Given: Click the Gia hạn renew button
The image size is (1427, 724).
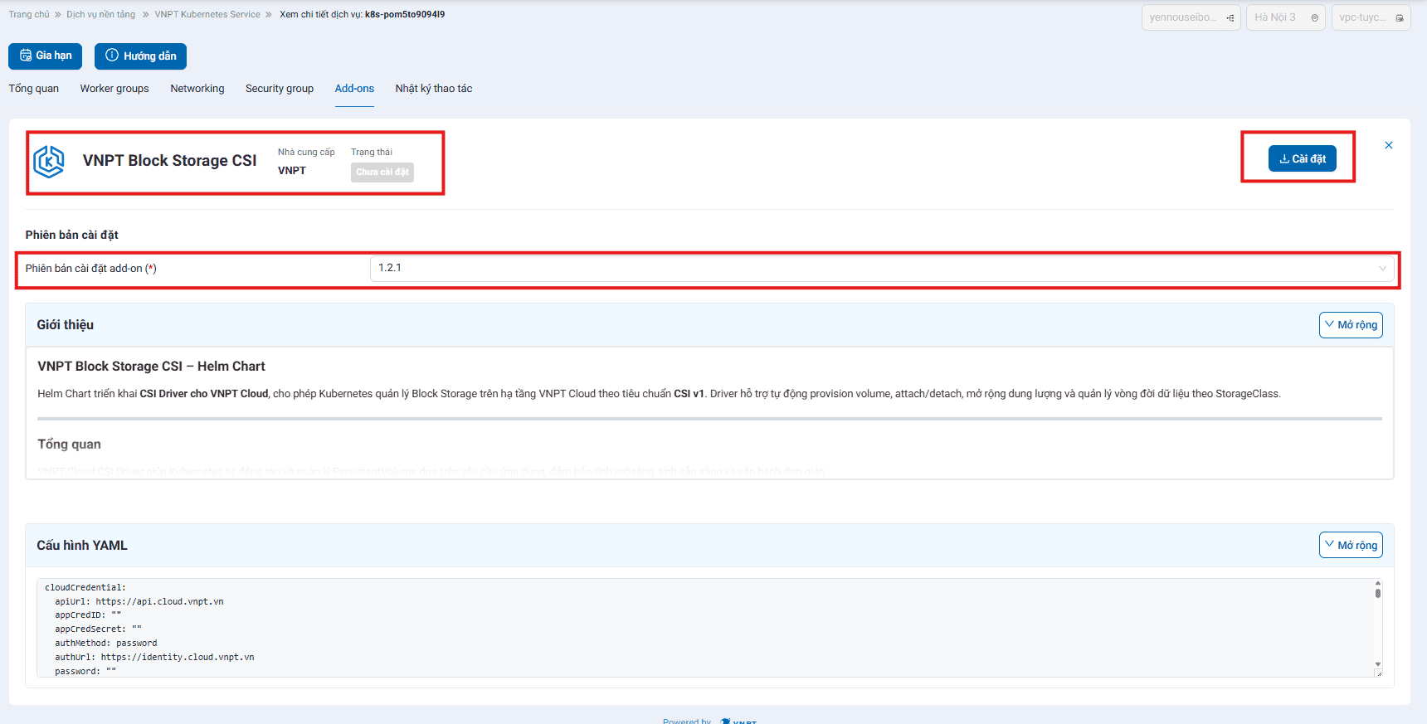Looking at the screenshot, I should [x=45, y=56].
